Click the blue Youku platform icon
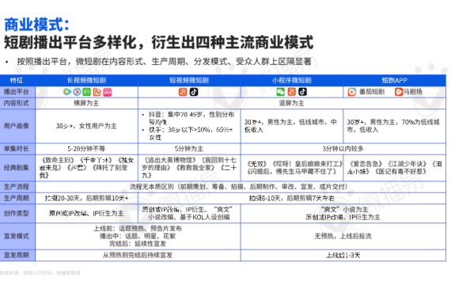 [x=77, y=92]
